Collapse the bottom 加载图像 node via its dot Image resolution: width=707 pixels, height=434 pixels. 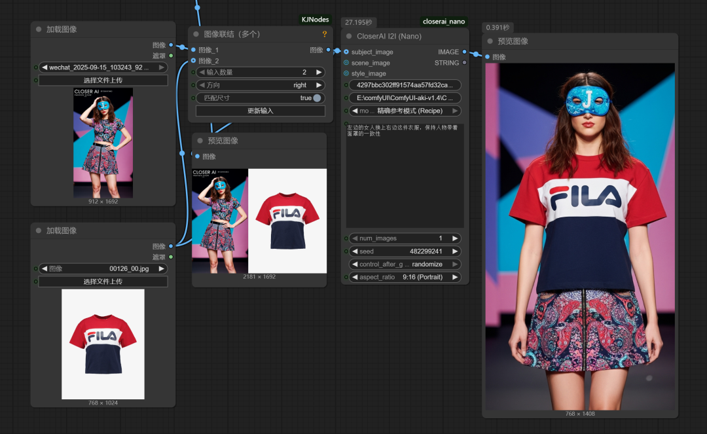[39, 230]
